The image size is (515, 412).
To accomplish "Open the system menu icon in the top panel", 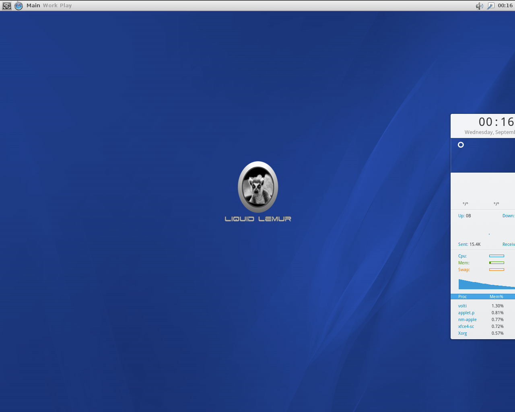I will pos(7,6).
